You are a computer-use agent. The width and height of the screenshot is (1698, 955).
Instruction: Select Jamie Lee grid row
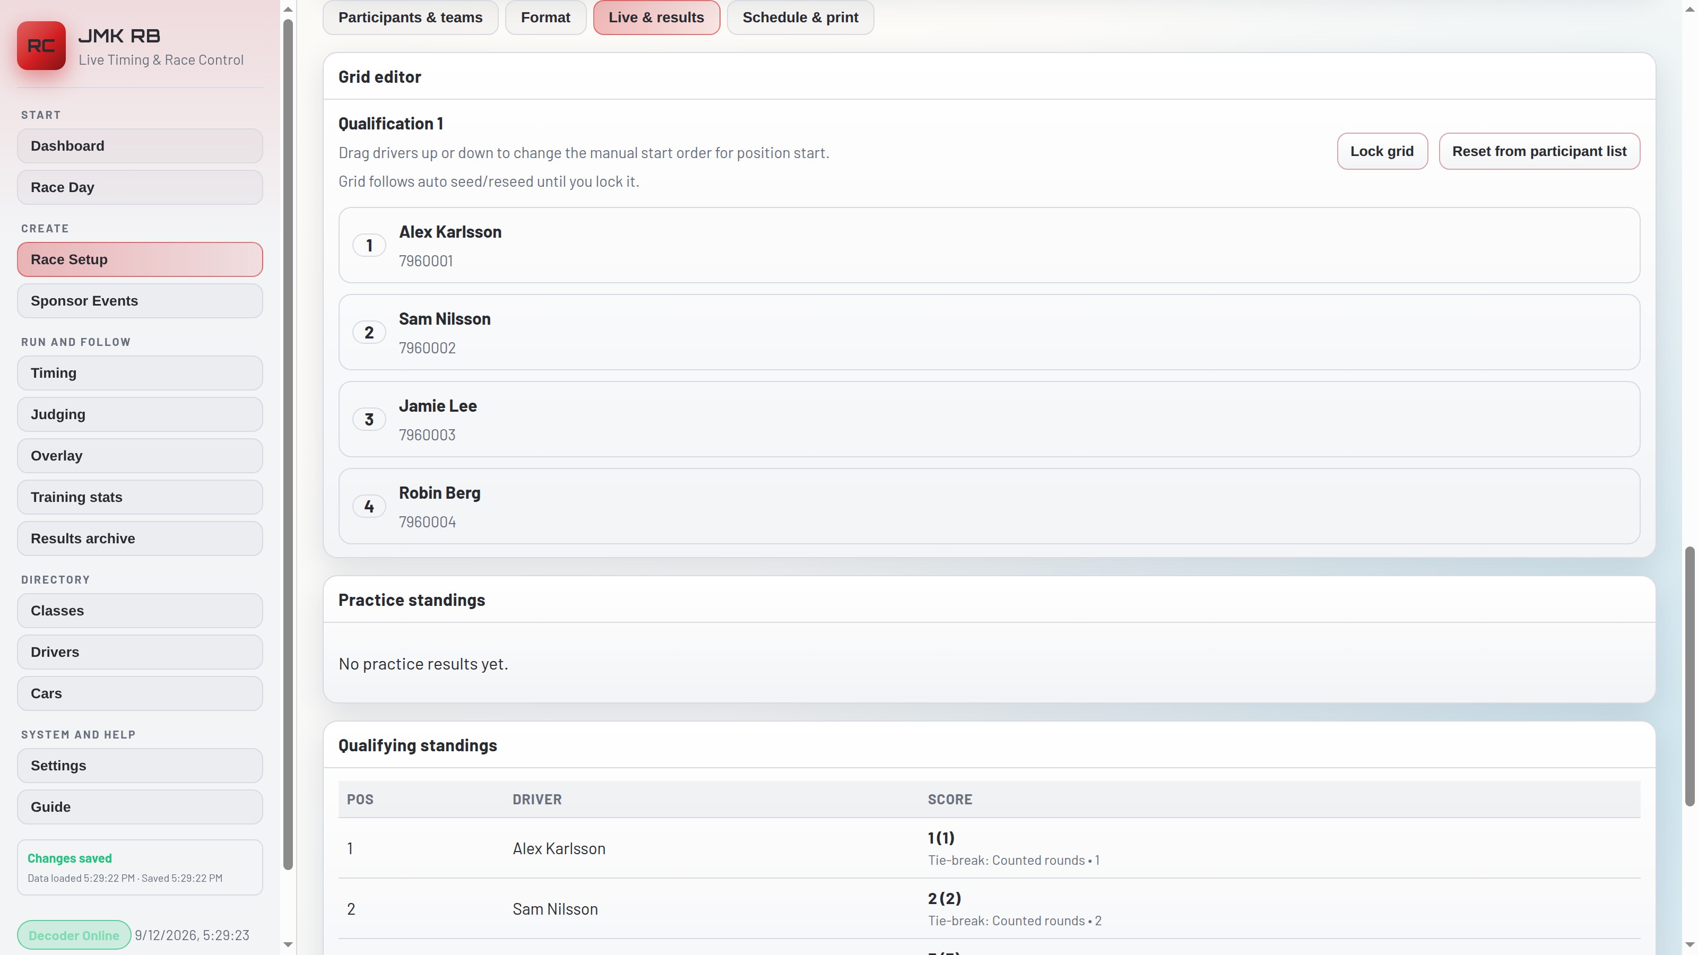989,419
